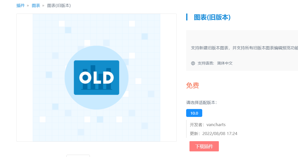Image resolution: width=298 pixels, height=157 pixels.
Task: Click the OLD chart plugin icon
Action: pos(97,78)
